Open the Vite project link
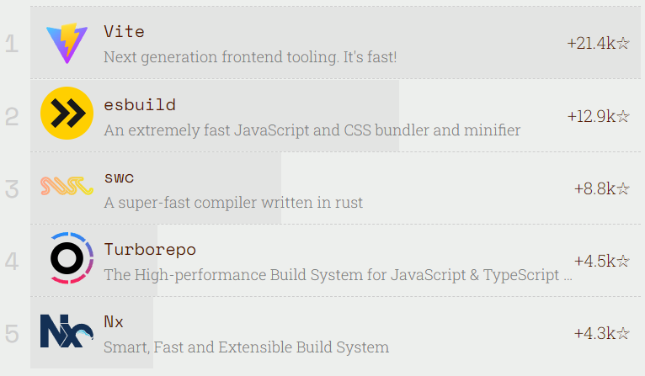 pyautogui.click(x=125, y=32)
